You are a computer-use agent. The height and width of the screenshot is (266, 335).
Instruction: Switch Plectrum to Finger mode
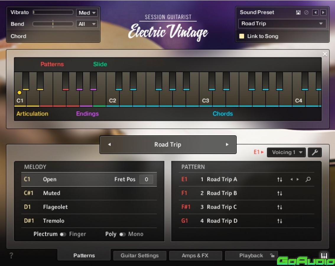tap(63, 234)
